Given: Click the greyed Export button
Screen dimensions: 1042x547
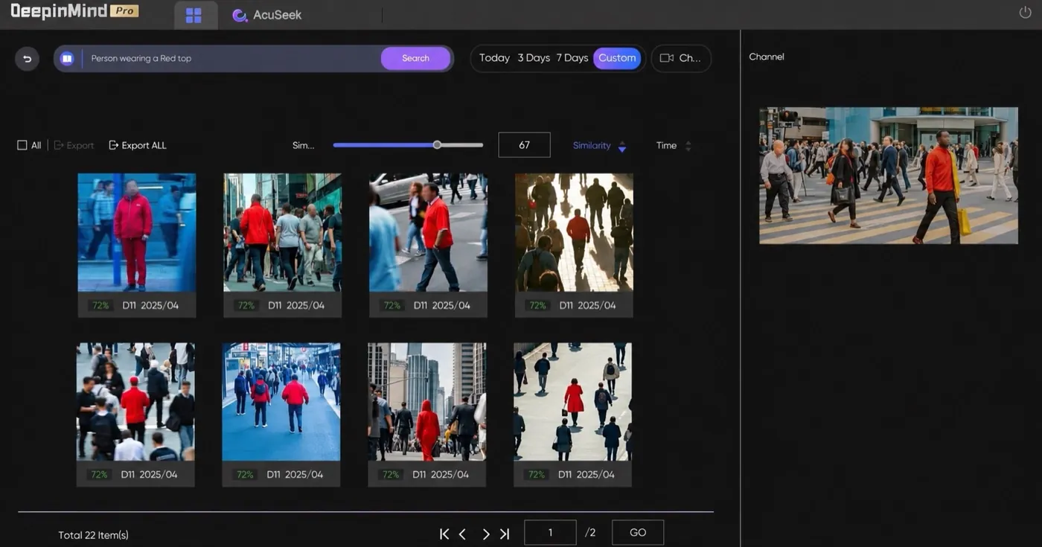Looking at the screenshot, I should (74, 145).
